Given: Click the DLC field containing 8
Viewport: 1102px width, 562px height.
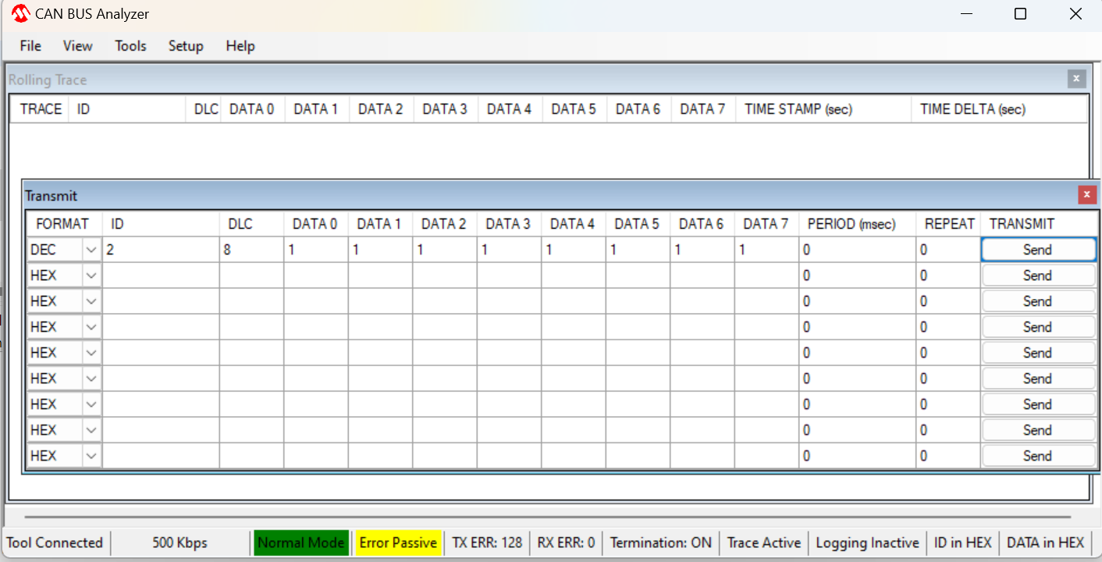Looking at the screenshot, I should tap(251, 250).
